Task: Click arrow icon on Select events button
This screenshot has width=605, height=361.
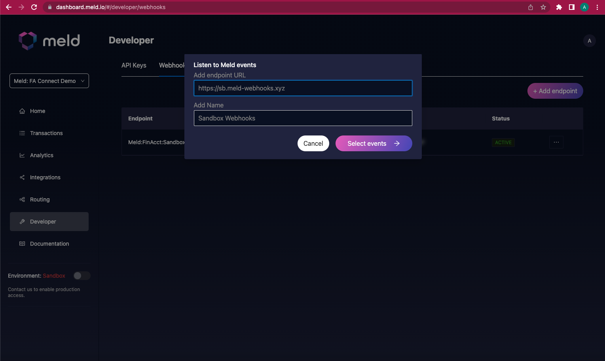Action: coord(397,143)
